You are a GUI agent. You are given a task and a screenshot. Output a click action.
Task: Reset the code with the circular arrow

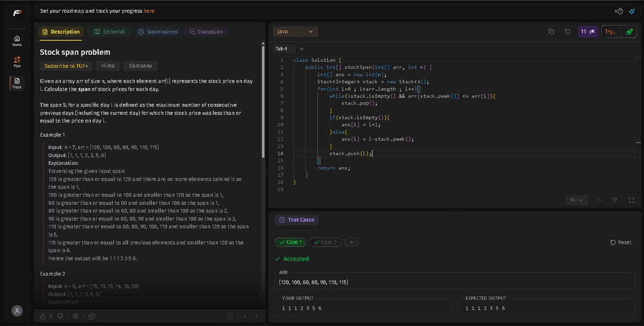coord(567,32)
